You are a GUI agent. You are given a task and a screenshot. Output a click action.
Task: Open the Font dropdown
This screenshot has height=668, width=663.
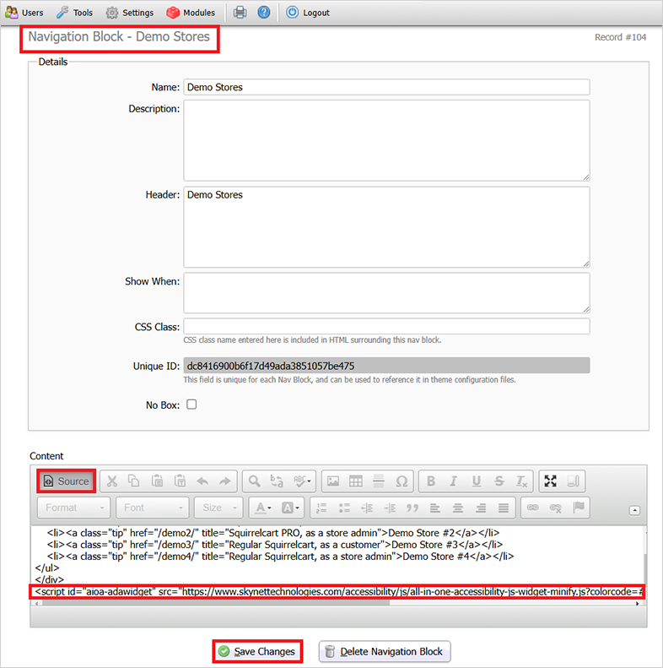click(x=154, y=508)
